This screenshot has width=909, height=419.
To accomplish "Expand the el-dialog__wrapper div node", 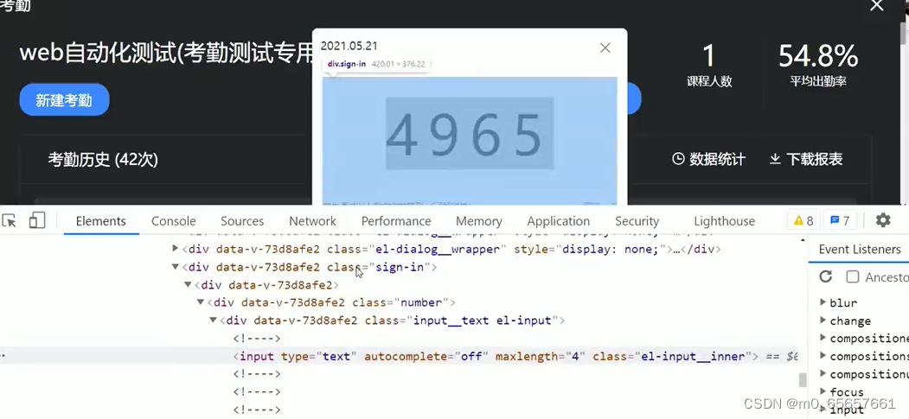I will (x=175, y=249).
